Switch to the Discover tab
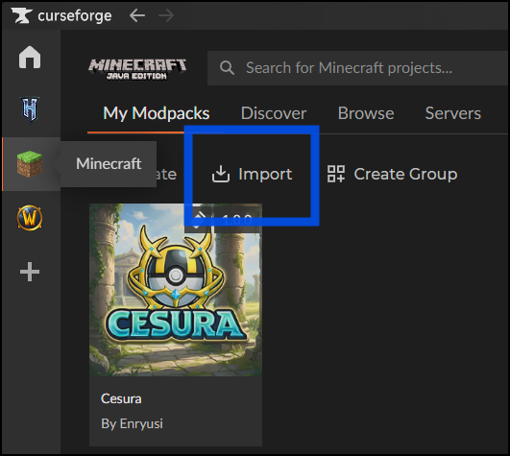Viewport: 510px width, 456px height. point(274,113)
